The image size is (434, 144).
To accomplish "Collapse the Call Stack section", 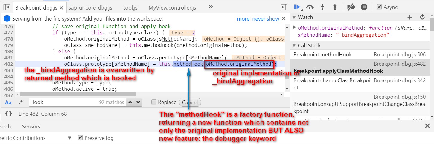I will pyautogui.click(x=294, y=46).
